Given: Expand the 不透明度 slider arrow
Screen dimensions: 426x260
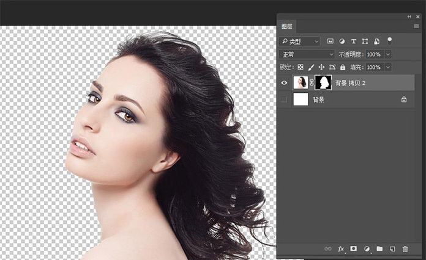Looking at the screenshot, I should 388,54.
